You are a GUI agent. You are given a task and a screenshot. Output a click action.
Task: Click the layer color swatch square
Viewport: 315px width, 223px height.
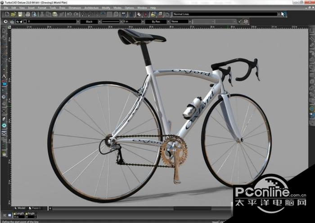click(25, 22)
